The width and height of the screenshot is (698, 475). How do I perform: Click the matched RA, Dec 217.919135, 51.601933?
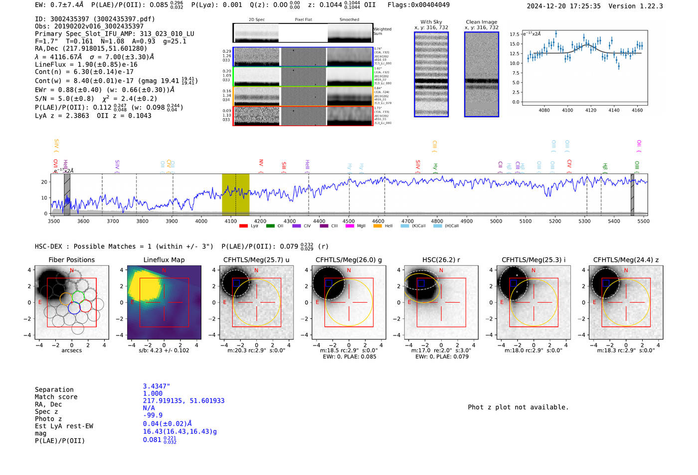(x=183, y=401)
